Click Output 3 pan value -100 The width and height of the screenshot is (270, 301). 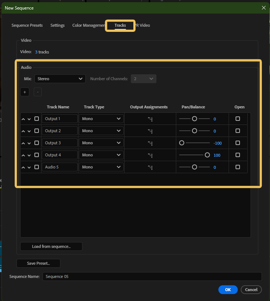coord(218,143)
